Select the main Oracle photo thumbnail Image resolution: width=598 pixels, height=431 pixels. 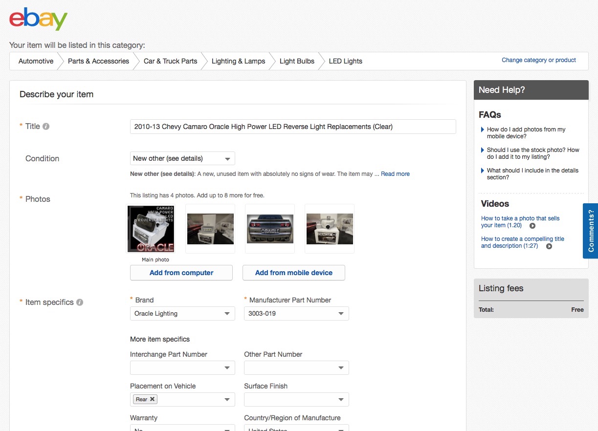151,229
